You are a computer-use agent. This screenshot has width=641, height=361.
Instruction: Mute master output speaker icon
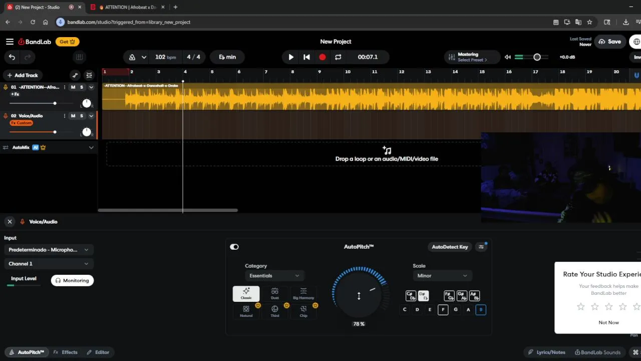pyautogui.click(x=508, y=57)
